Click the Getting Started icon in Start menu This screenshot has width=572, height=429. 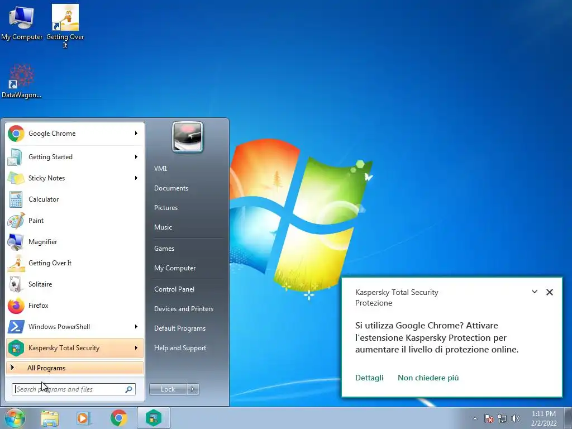[x=16, y=157]
